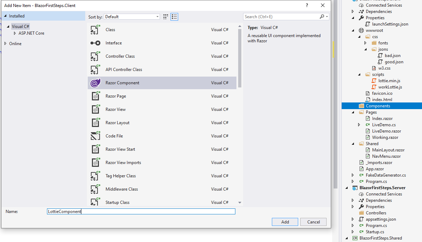The height and width of the screenshot is (242, 422).
Task: Switch template list to small icons view
Action: point(166,17)
